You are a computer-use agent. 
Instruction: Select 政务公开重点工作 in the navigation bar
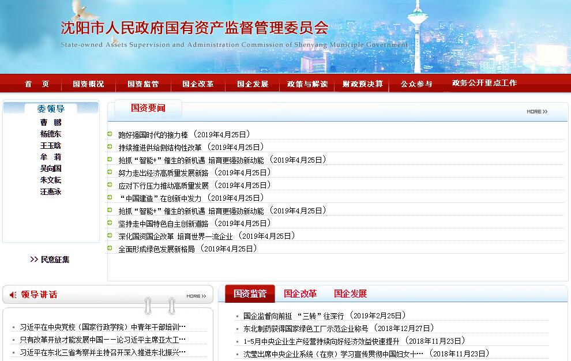pos(484,83)
